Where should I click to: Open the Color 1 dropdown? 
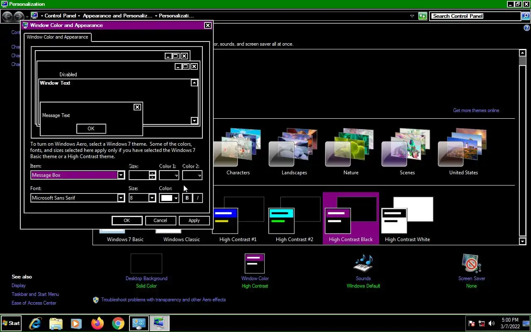169,175
